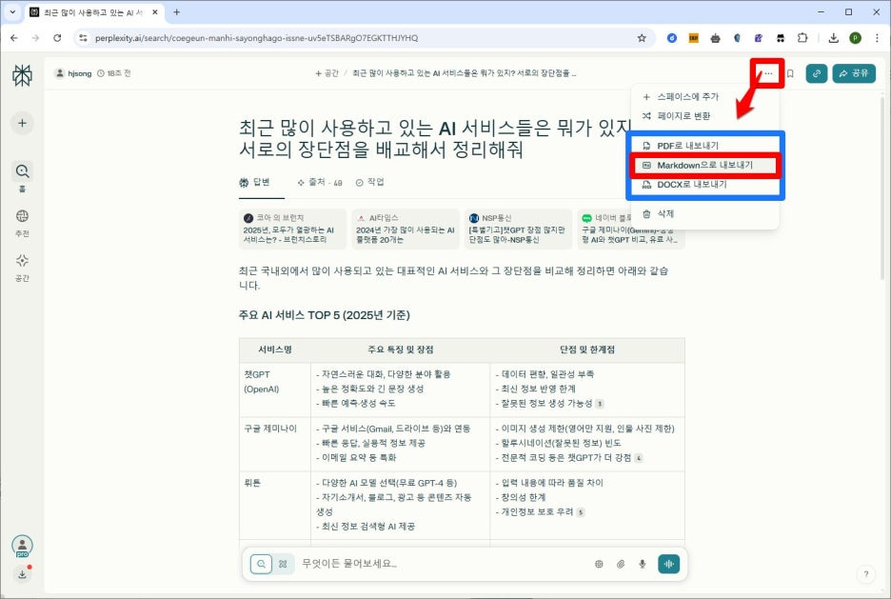Image resolution: width=891 pixels, height=599 pixels.
Task: Select 스페이스에 추가 menu entry
Action: (x=704, y=96)
